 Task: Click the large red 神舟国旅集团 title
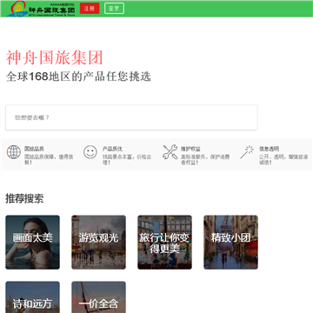click(x=55, y=57)
